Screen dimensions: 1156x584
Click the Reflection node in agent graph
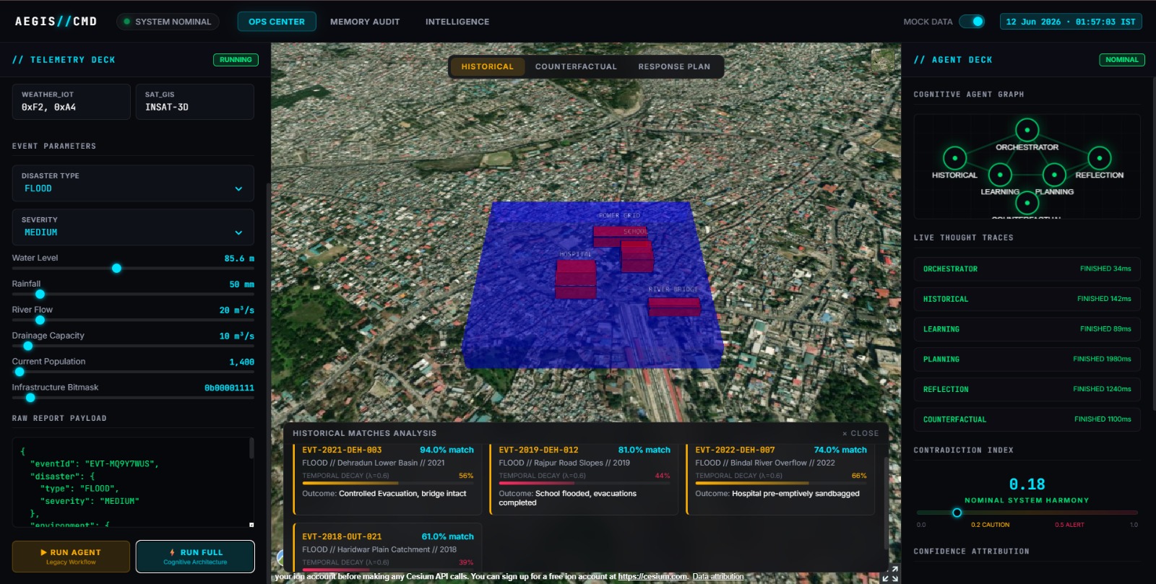[x=1099, y=157]
